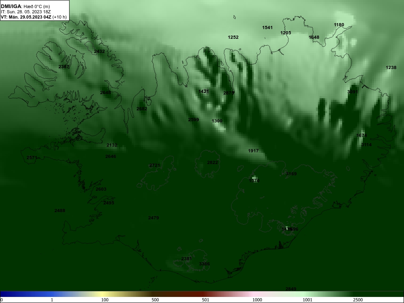This screenshot has width=404, height=303.
Task: Select the 1648 map value
Action: [x=314, y=37]
